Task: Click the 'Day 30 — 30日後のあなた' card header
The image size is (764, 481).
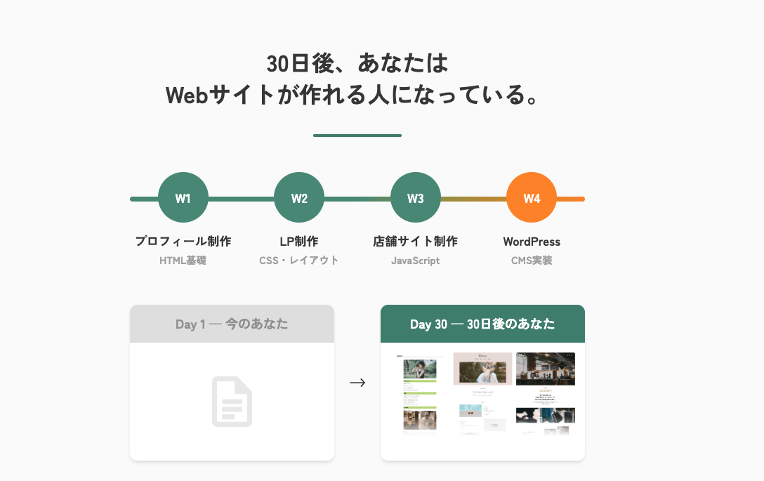Action: (x=483, y=324)
